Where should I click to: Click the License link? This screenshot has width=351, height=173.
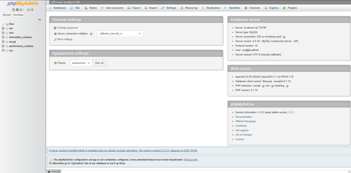tap(240, 139)
